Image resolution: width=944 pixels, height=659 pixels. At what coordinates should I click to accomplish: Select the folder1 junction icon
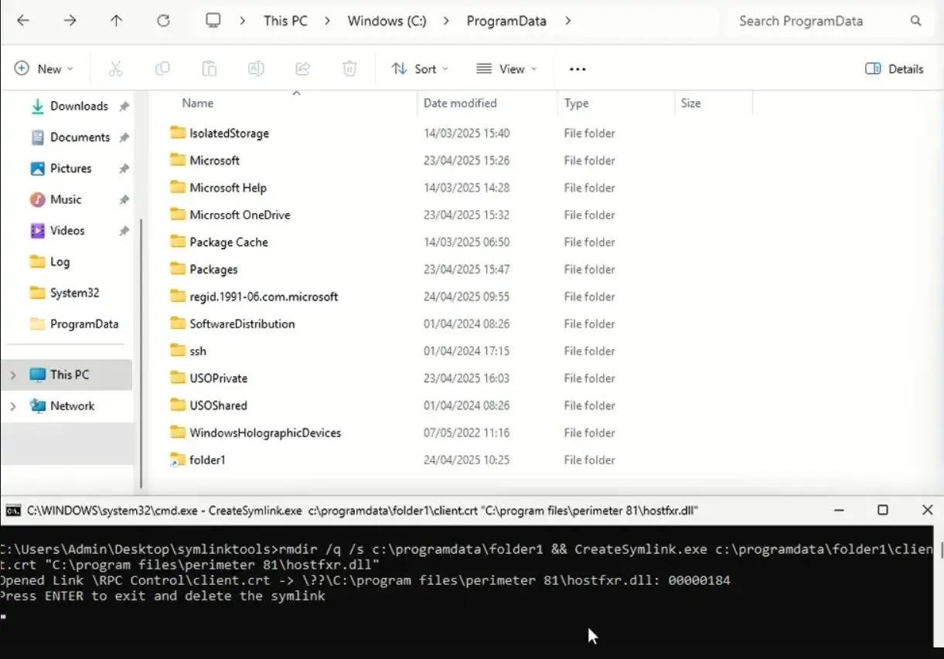click(178, 460)
